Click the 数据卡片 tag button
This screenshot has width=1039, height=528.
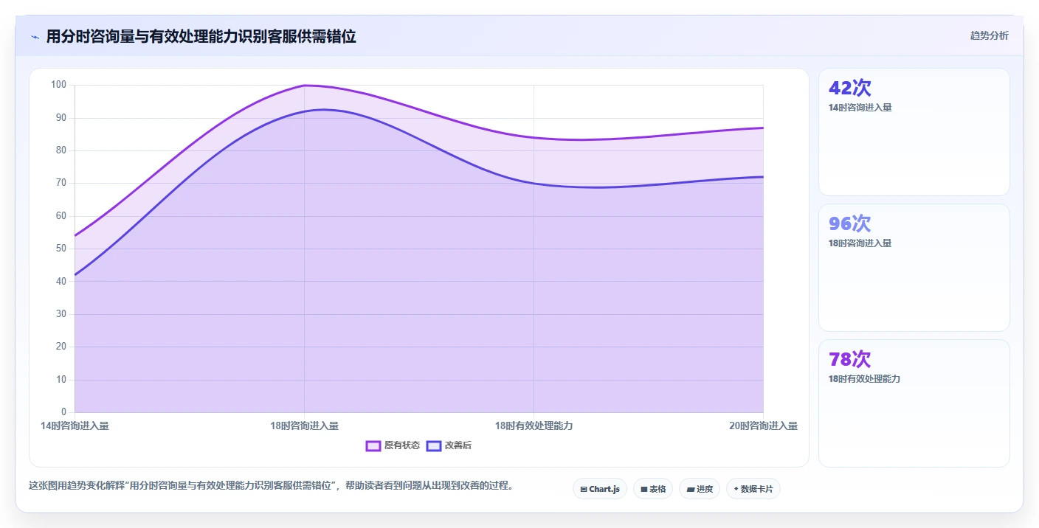pyautogui.click(x=753, y=489)
